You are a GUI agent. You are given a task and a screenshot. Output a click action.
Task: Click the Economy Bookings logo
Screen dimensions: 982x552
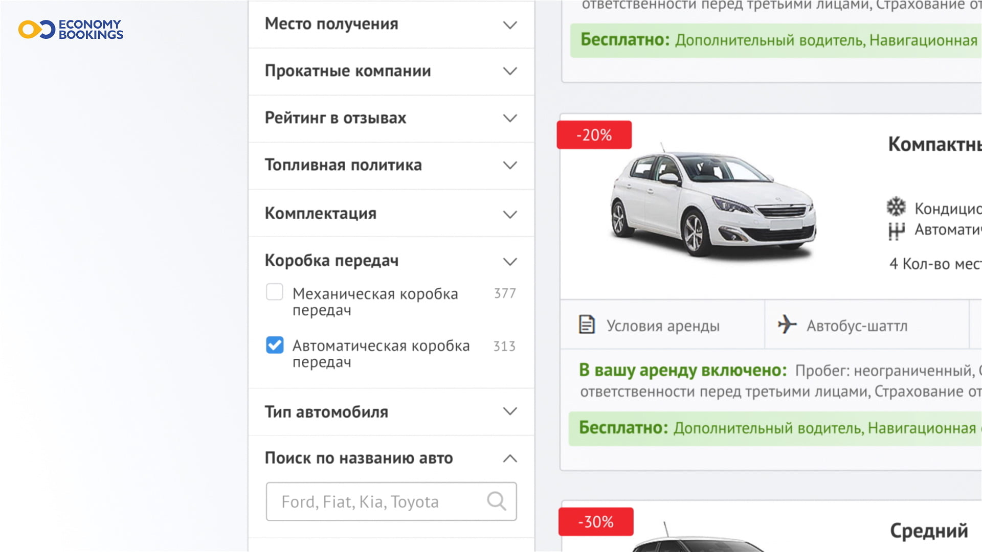[x=71, y=30]
